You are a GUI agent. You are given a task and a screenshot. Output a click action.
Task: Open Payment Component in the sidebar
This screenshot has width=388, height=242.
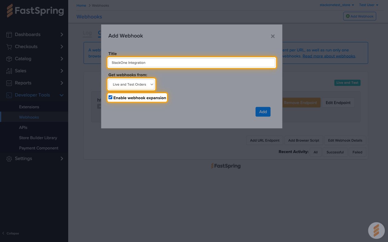click(x=39, y=148)
